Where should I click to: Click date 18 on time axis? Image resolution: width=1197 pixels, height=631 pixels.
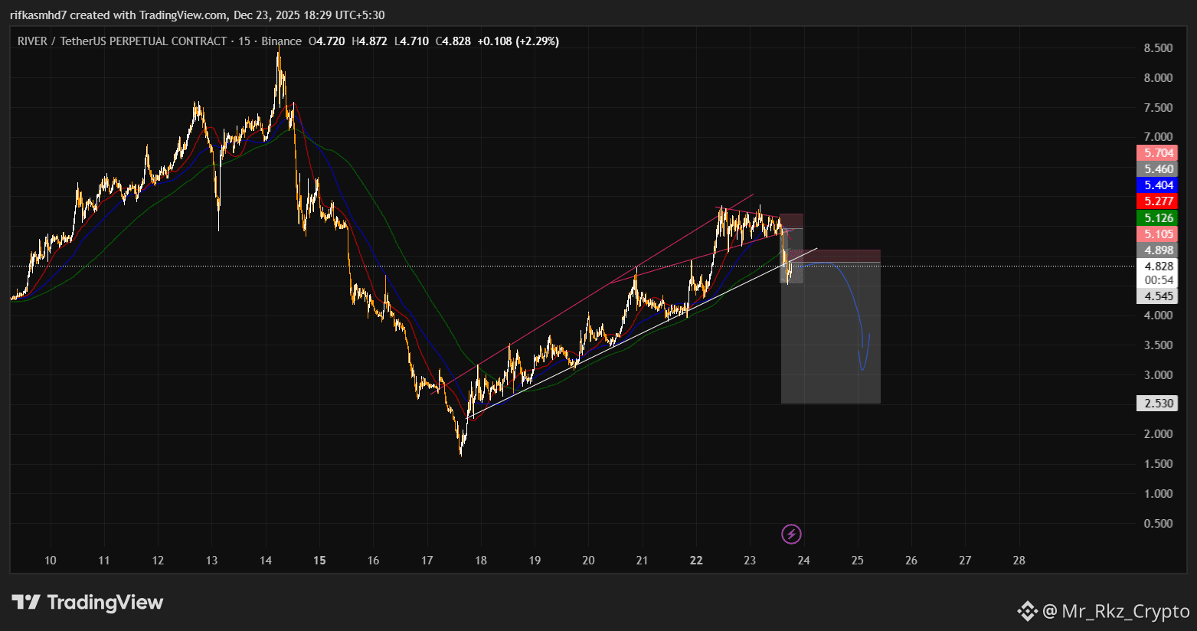481,561
